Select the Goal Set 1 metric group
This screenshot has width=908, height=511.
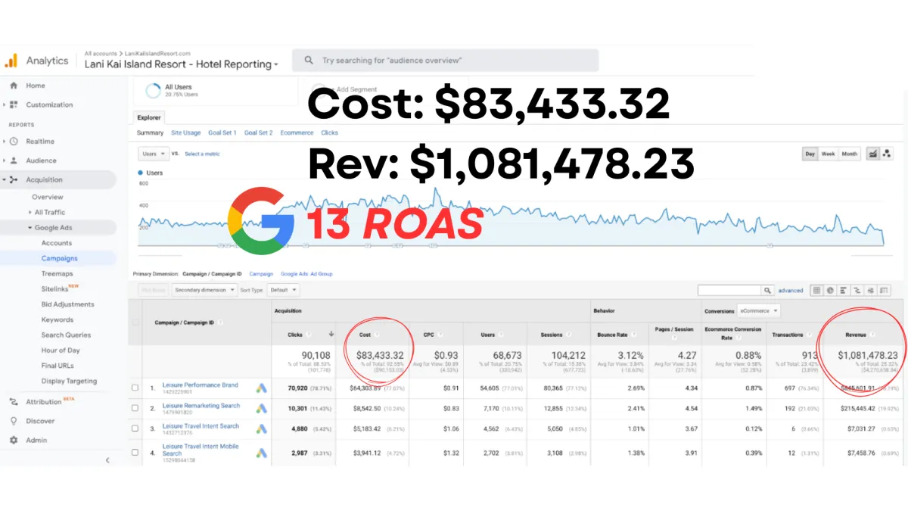[x=222, y=132]
